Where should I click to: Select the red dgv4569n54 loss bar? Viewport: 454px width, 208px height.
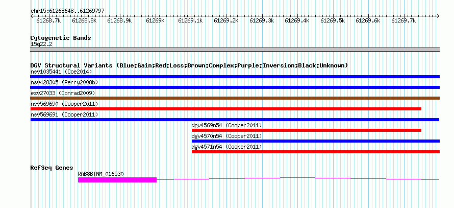tap(307, 130)
